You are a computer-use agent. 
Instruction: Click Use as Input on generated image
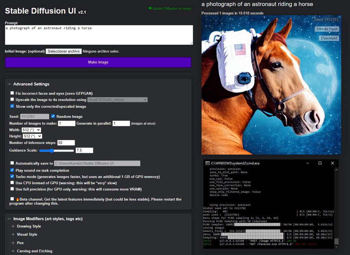point(327,29)
